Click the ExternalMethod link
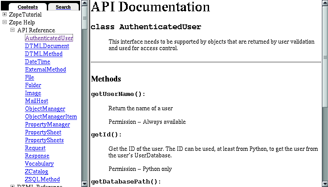The width and height of the screenshot is (328, 187). [x=45, y=70]
